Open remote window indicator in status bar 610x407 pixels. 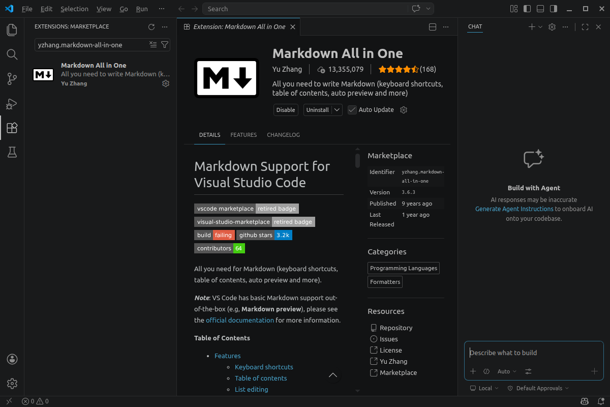coord(9,401)
